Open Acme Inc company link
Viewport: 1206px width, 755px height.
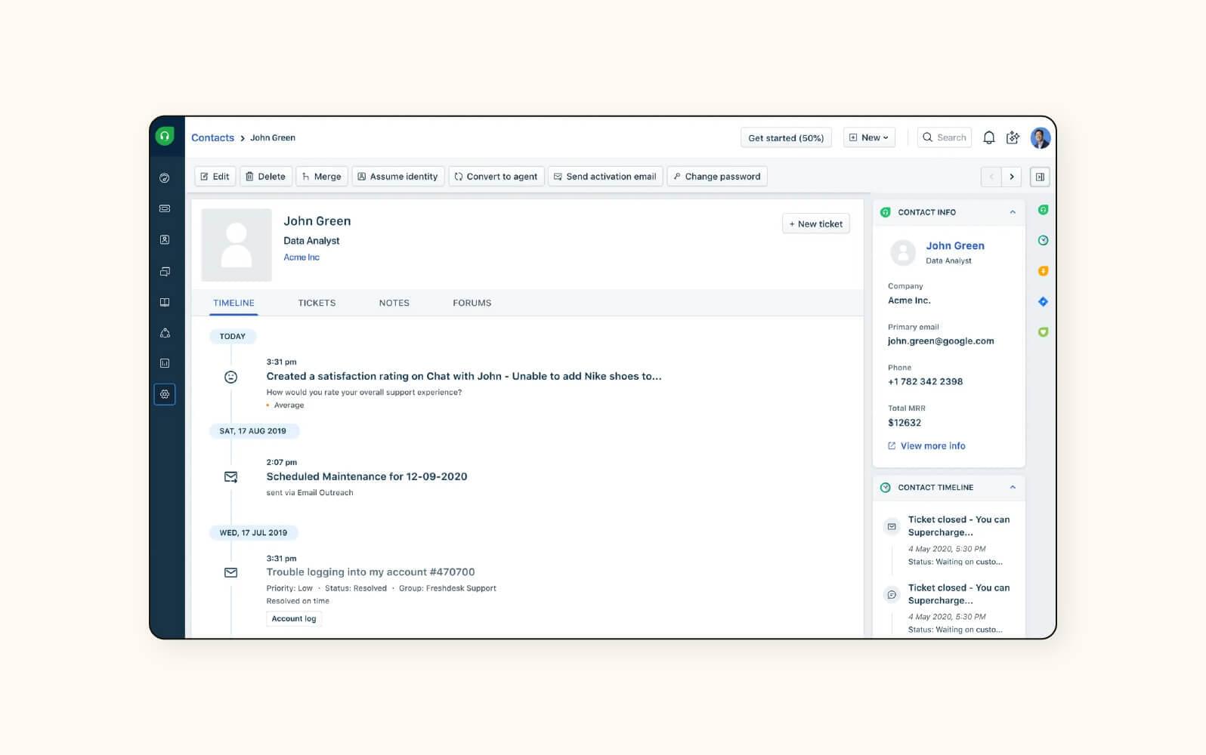tap(301, 257)
